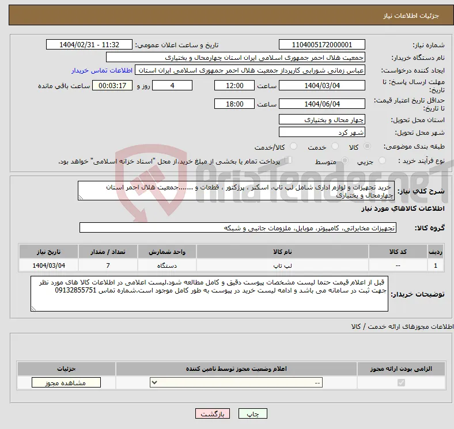454x429 pixels.
Task: Click the quantity cell showing 7
Action: [x=108, y=265]
